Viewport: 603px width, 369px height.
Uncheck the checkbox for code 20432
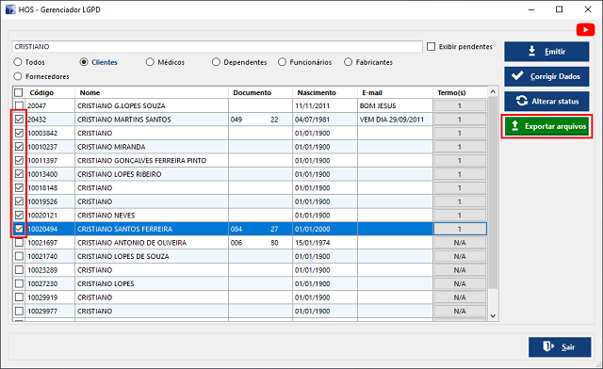coord(19,120)
